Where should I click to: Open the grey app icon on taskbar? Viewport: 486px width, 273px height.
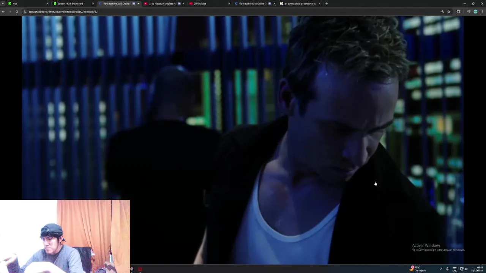click(132, 269)
